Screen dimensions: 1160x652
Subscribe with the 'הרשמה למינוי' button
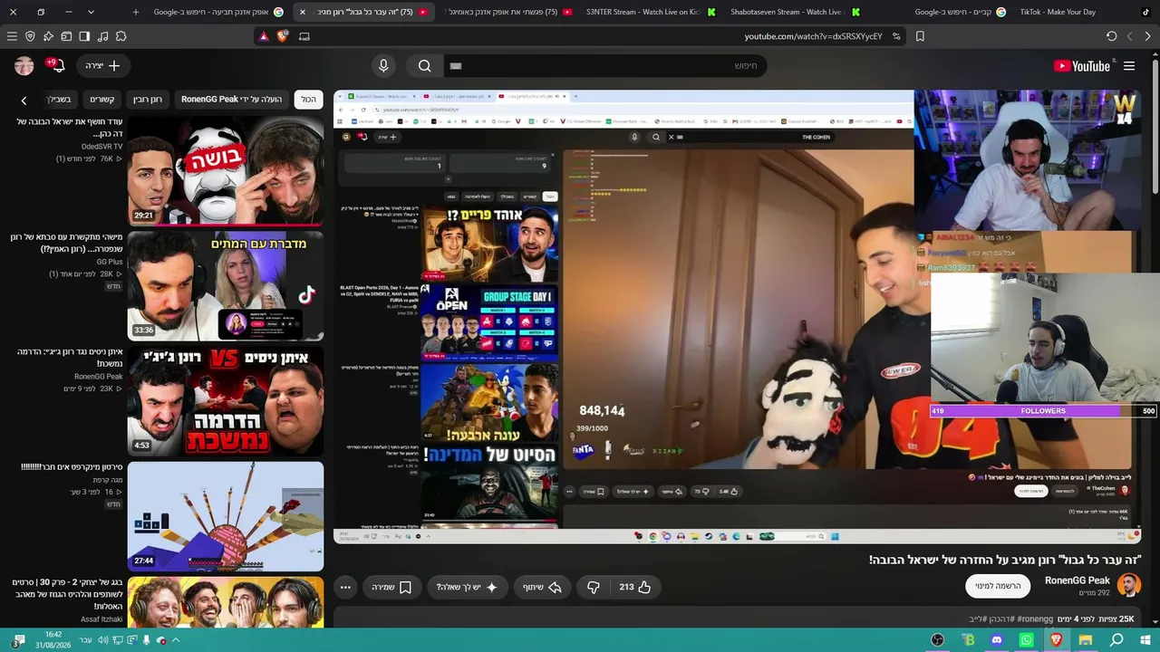tap(998, 586)
